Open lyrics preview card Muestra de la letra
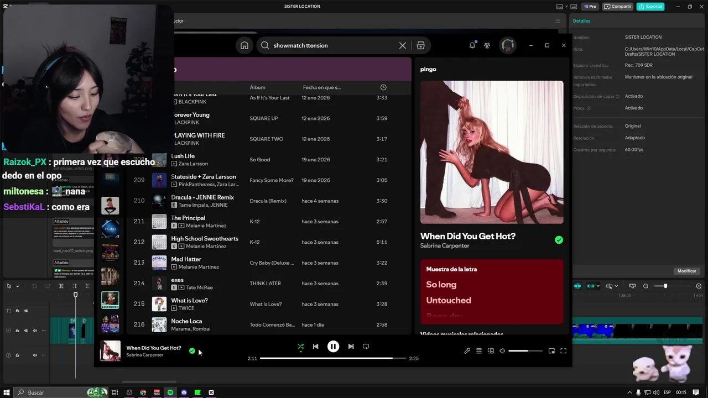708x398 pixels. [492, 291]
